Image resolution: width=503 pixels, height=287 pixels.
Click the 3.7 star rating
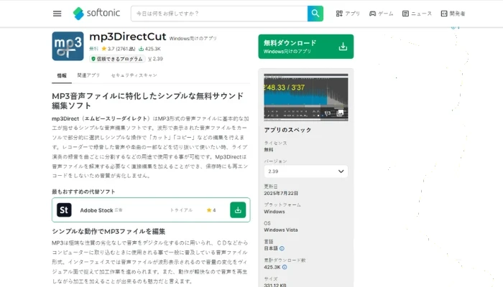(x=118, y=49)
